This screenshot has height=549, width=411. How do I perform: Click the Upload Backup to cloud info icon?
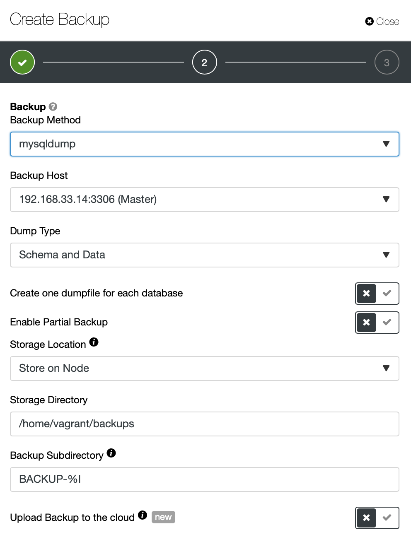click(143, 515)
